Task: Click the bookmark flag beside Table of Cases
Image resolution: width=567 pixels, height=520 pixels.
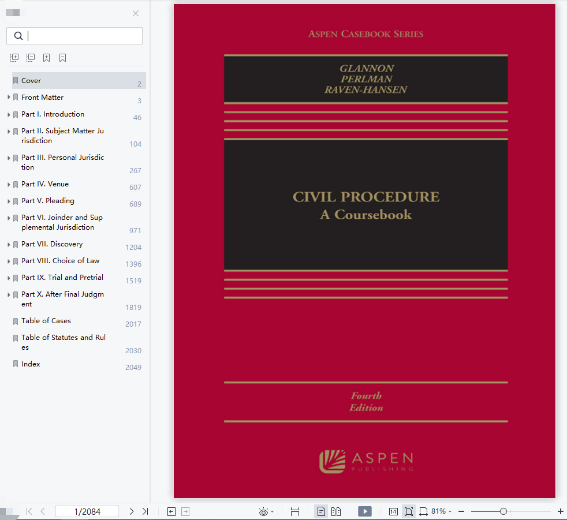Action: (16, 321)
